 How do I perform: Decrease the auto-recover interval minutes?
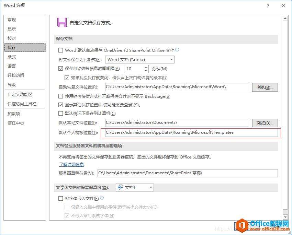tap(146, 71)
